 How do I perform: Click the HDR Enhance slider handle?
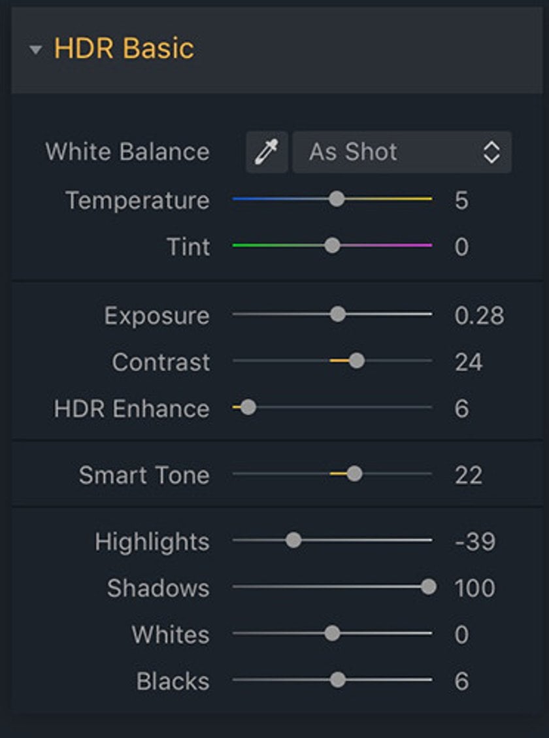pyautogui.click(x=248, y=407)
